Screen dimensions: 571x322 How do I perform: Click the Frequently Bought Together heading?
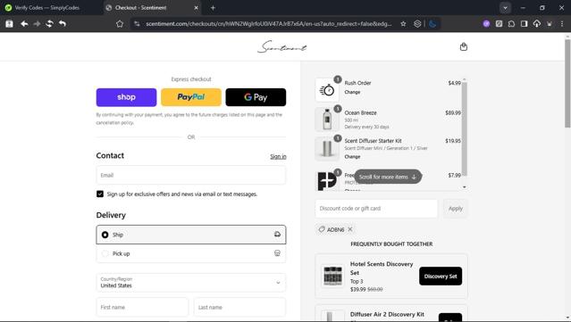[391, 244]
